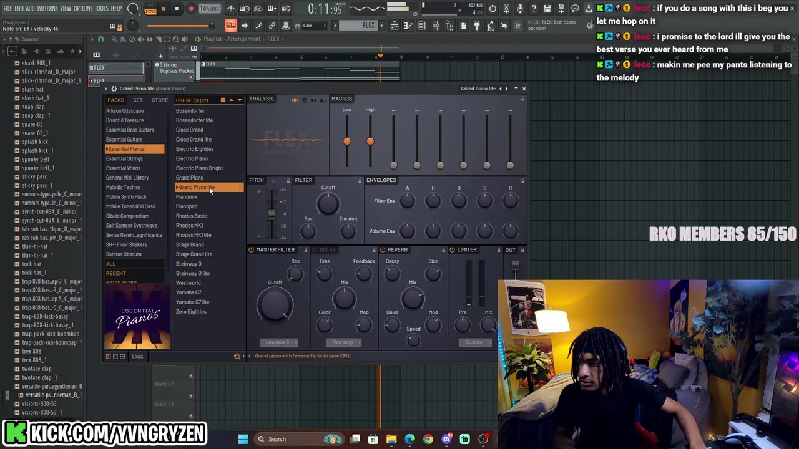
Task: Click the help question mark icon
Action: pyautogui.click(x=534, y=9)
